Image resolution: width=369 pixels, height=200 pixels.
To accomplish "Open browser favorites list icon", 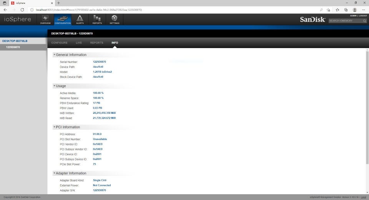I will [x=337, y=10].
